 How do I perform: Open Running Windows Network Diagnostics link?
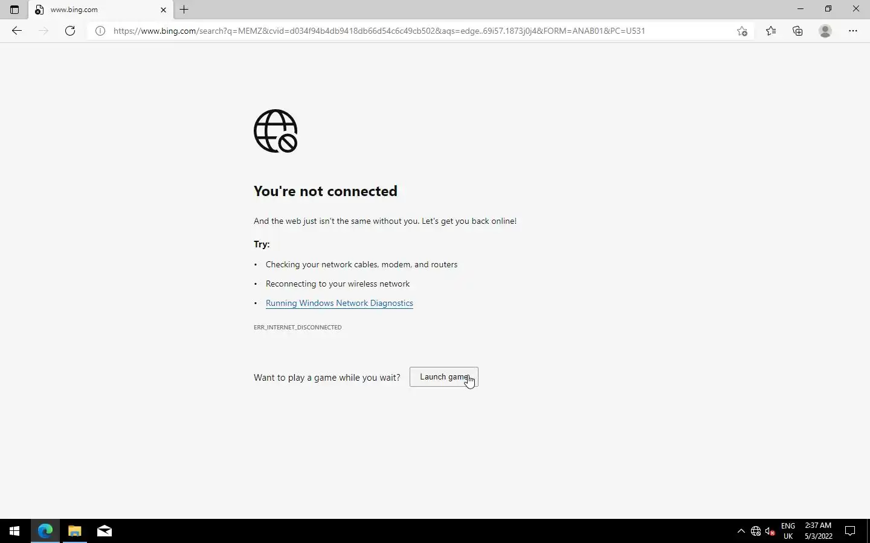340,303
